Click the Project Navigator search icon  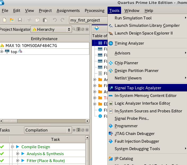point(74,29)
